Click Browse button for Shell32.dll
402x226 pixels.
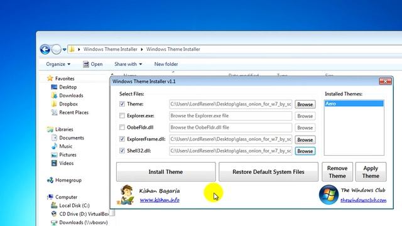tap(305, 151)
